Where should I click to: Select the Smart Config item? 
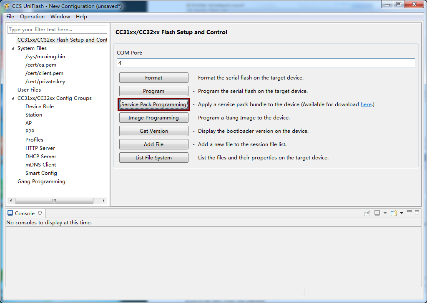coord(41,173)
